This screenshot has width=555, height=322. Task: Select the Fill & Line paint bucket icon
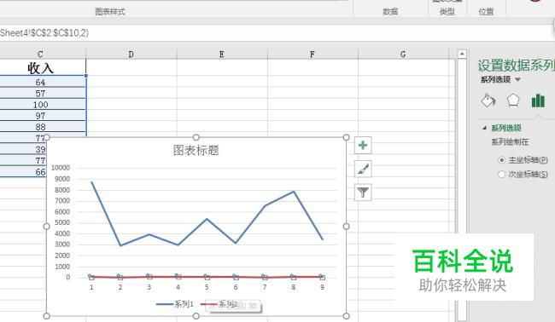point(488,101)
